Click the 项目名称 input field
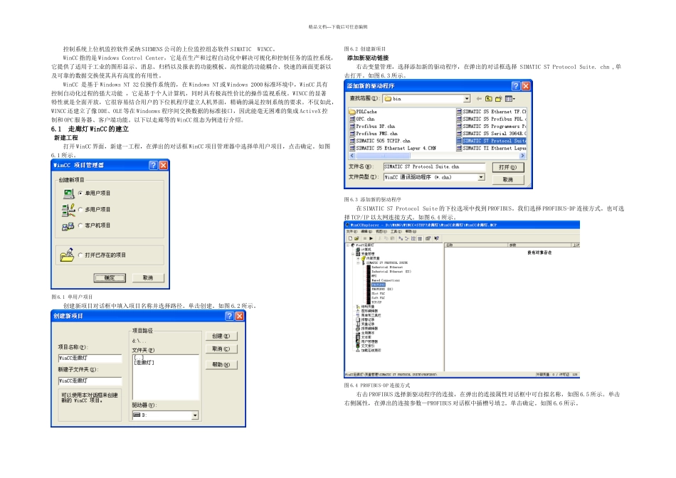 click(90, 358)
